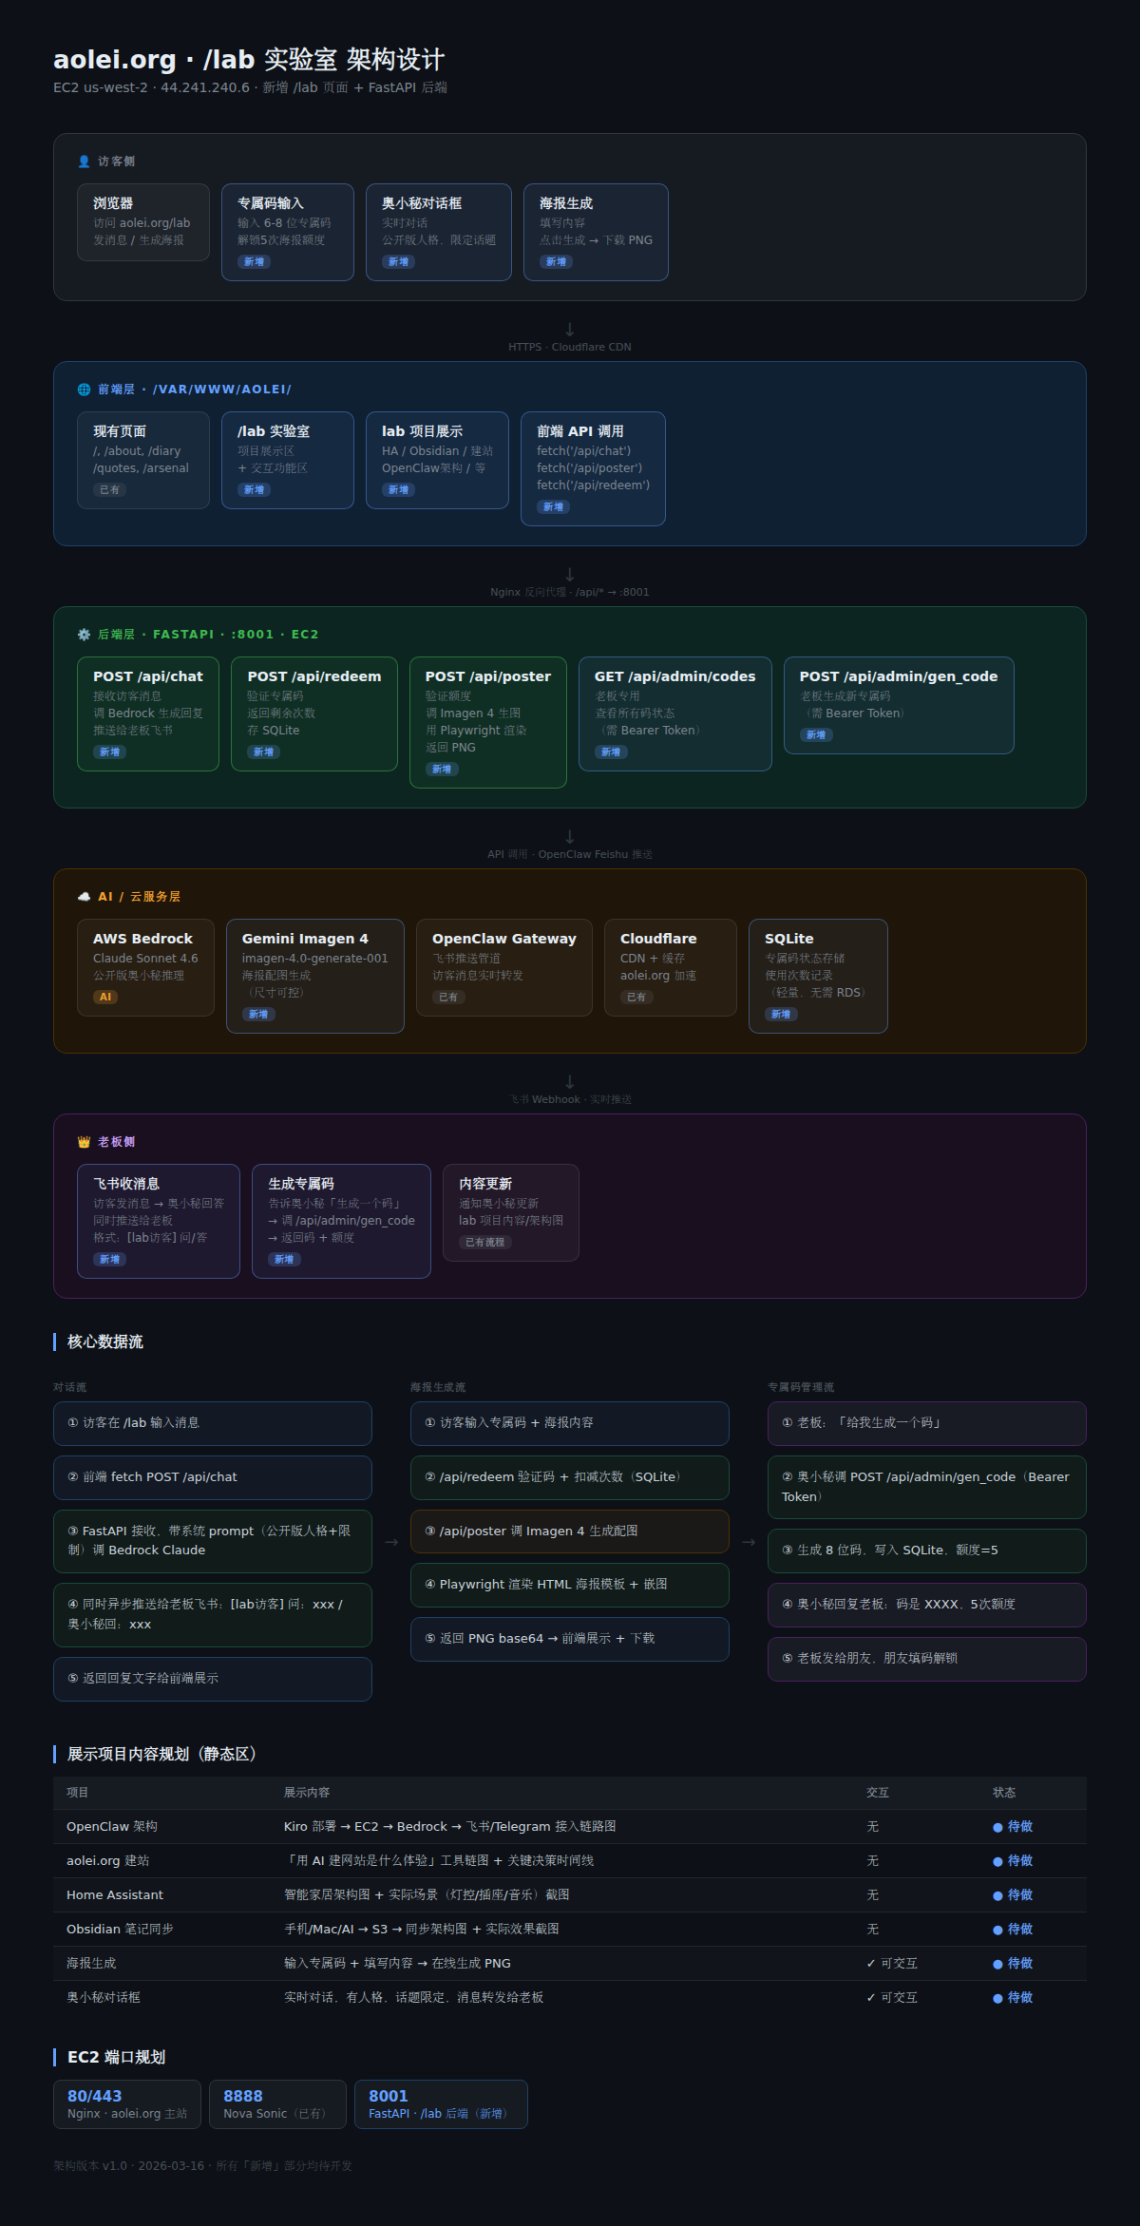Click flow step ④ Playwright 渲染 HTML 海报模板
The height and width of the screenshot is (2226, 1140).
570,1585
